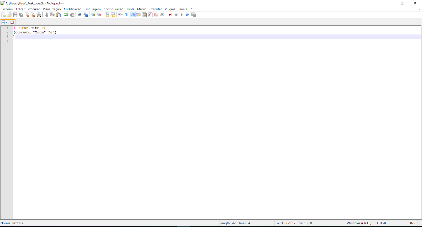Toggle Folder as Workspace icon
422x227 pixels.
[156, 15]
